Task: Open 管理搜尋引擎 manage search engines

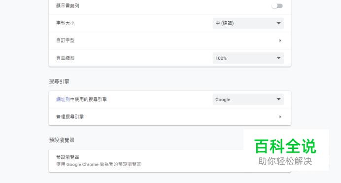Action: pyautogui.click(x=170, y=117)
